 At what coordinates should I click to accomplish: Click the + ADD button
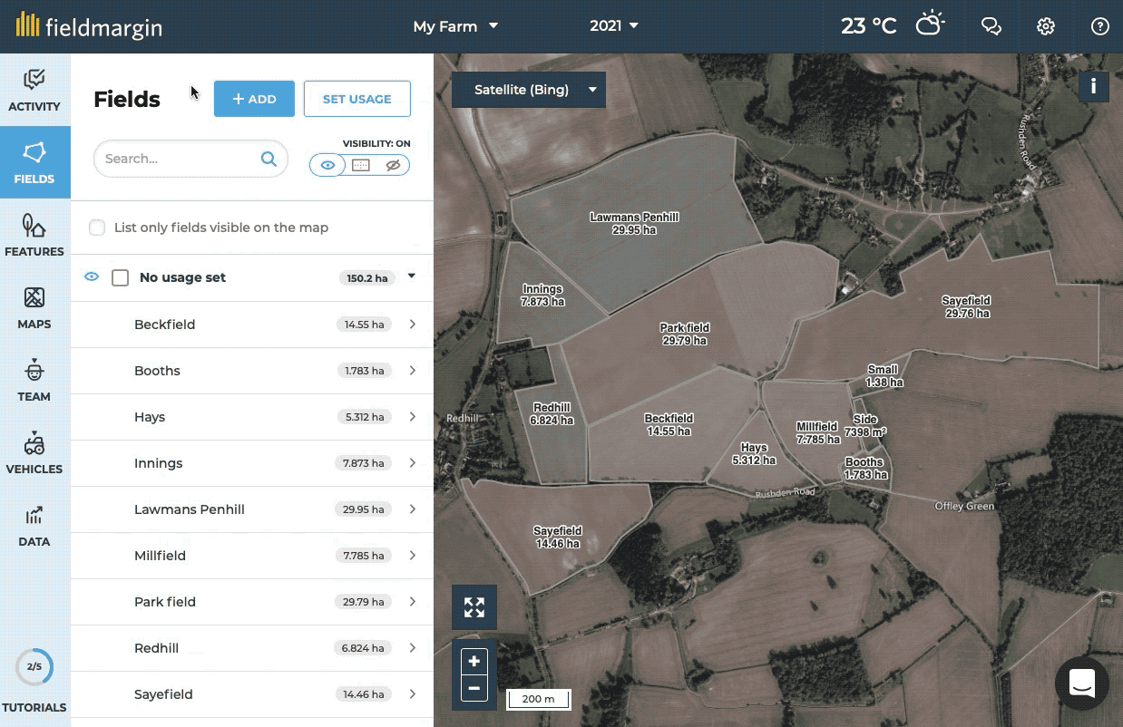click(x=254, y=98)
